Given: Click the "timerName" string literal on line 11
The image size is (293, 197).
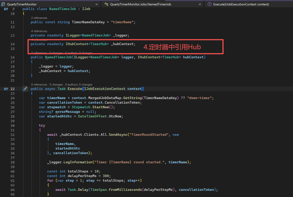Looking at the screenshot, I should [122, 22].
